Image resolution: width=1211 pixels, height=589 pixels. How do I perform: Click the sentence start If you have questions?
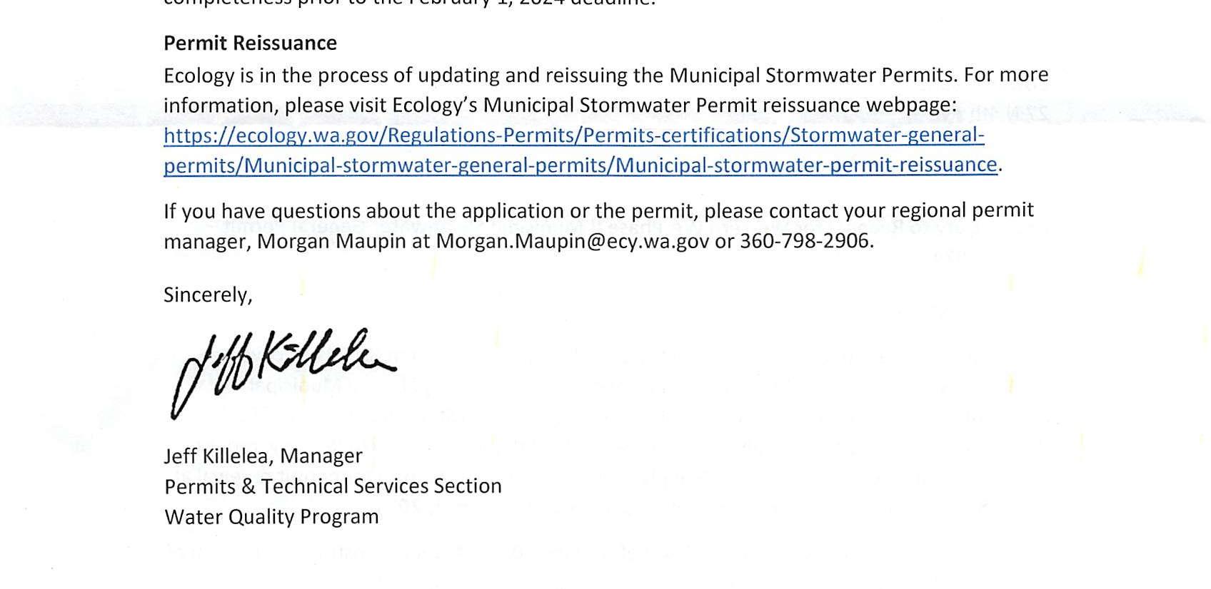click(x=263, y=211)
